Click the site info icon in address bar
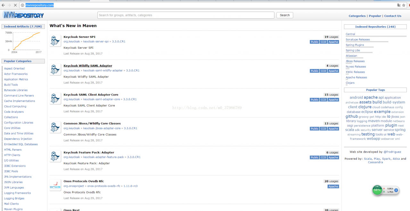This screenshot has width=410, height=211. pos(22,5)
